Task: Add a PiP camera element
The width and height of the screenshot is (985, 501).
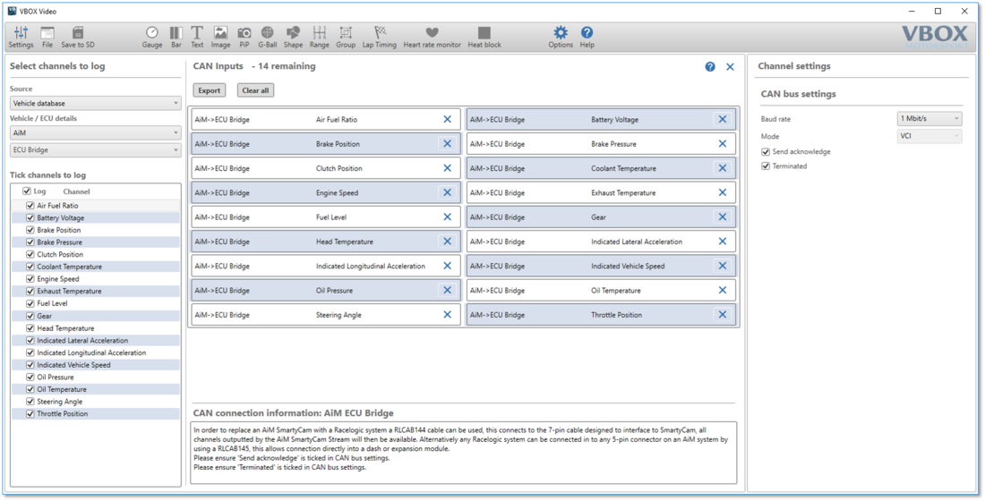Action: (244, 37)
